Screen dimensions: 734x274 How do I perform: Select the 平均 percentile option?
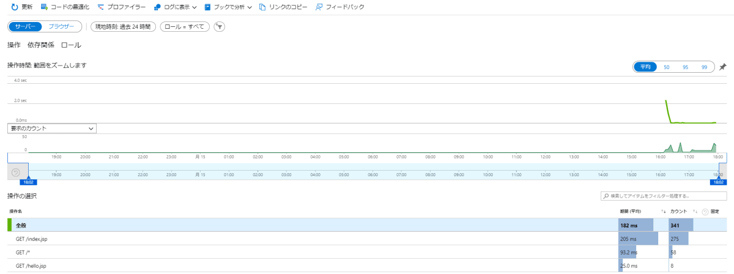[x=645, y=67]
